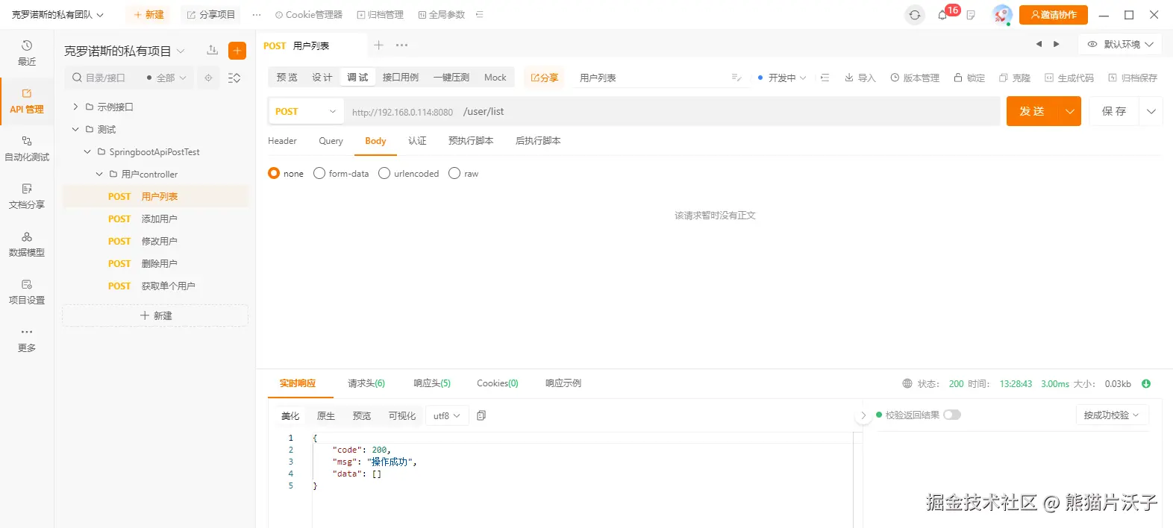Viewport: 1173px width, 528px height.
Task: Open the 最近 recent section in sidebar
Action: click(x=27, y=53)
